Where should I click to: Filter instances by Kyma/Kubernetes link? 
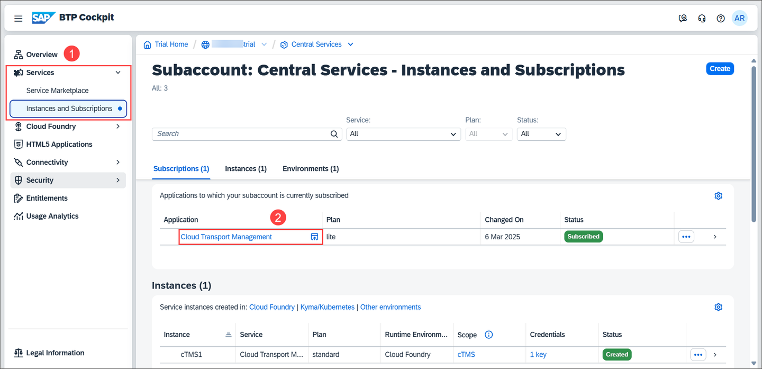(x=328, y=307)
